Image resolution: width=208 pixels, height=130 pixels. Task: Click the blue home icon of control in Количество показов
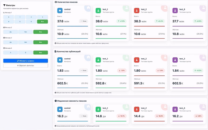60,11
